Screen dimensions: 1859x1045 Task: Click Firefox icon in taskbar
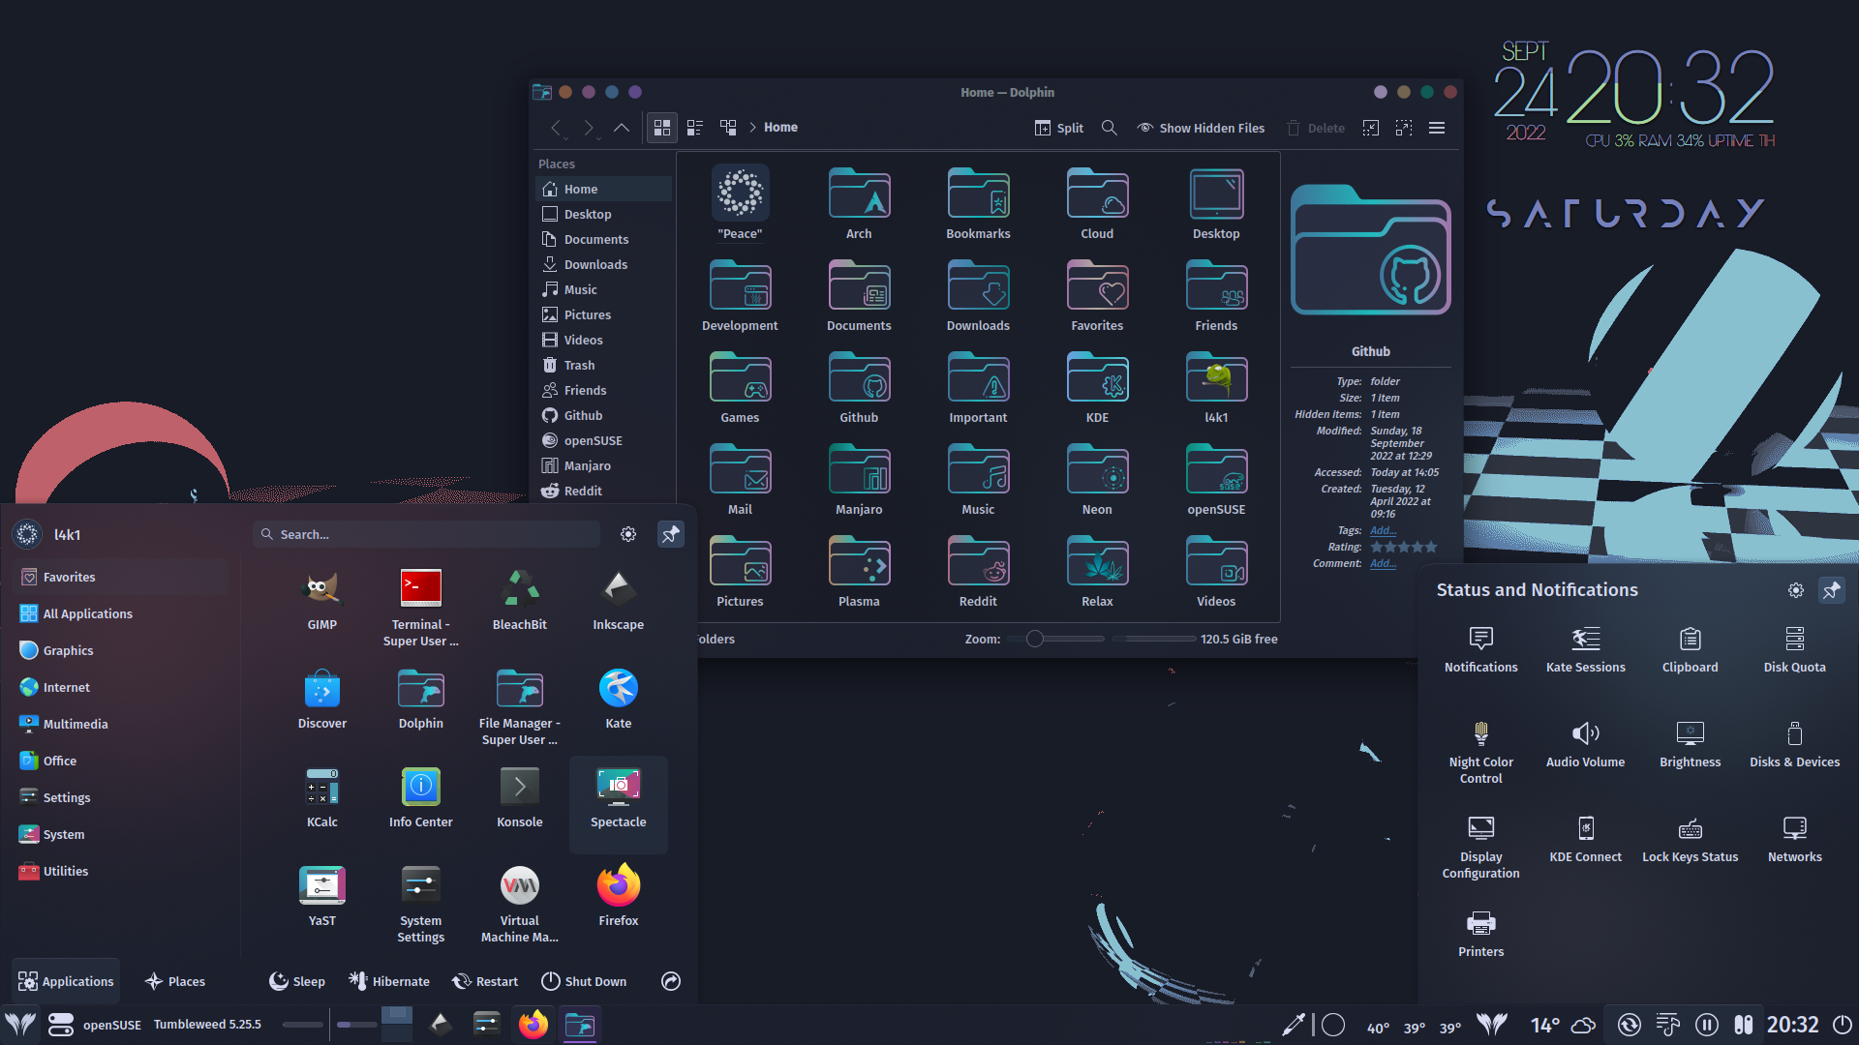point(533,1024)
